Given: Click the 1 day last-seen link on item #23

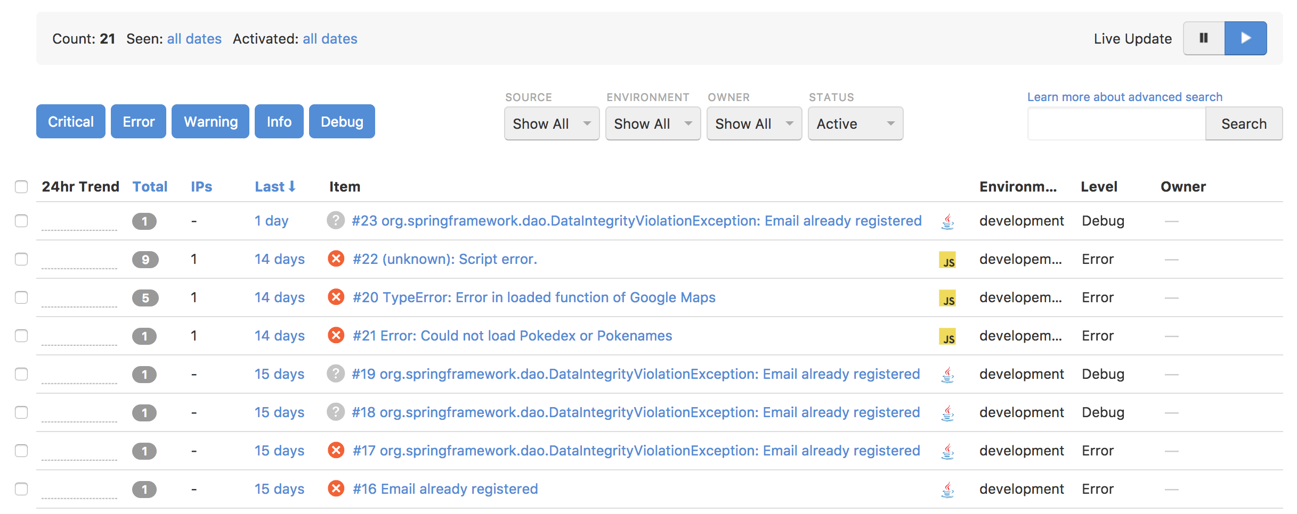Looking at the screenshot, I should (271, 221).
